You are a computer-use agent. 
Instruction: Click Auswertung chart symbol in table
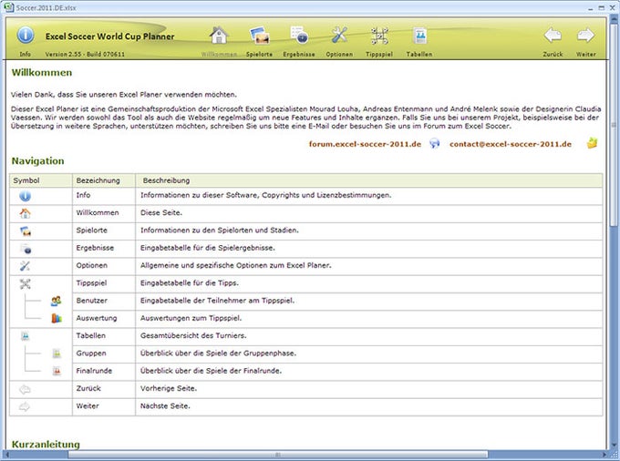57,318
